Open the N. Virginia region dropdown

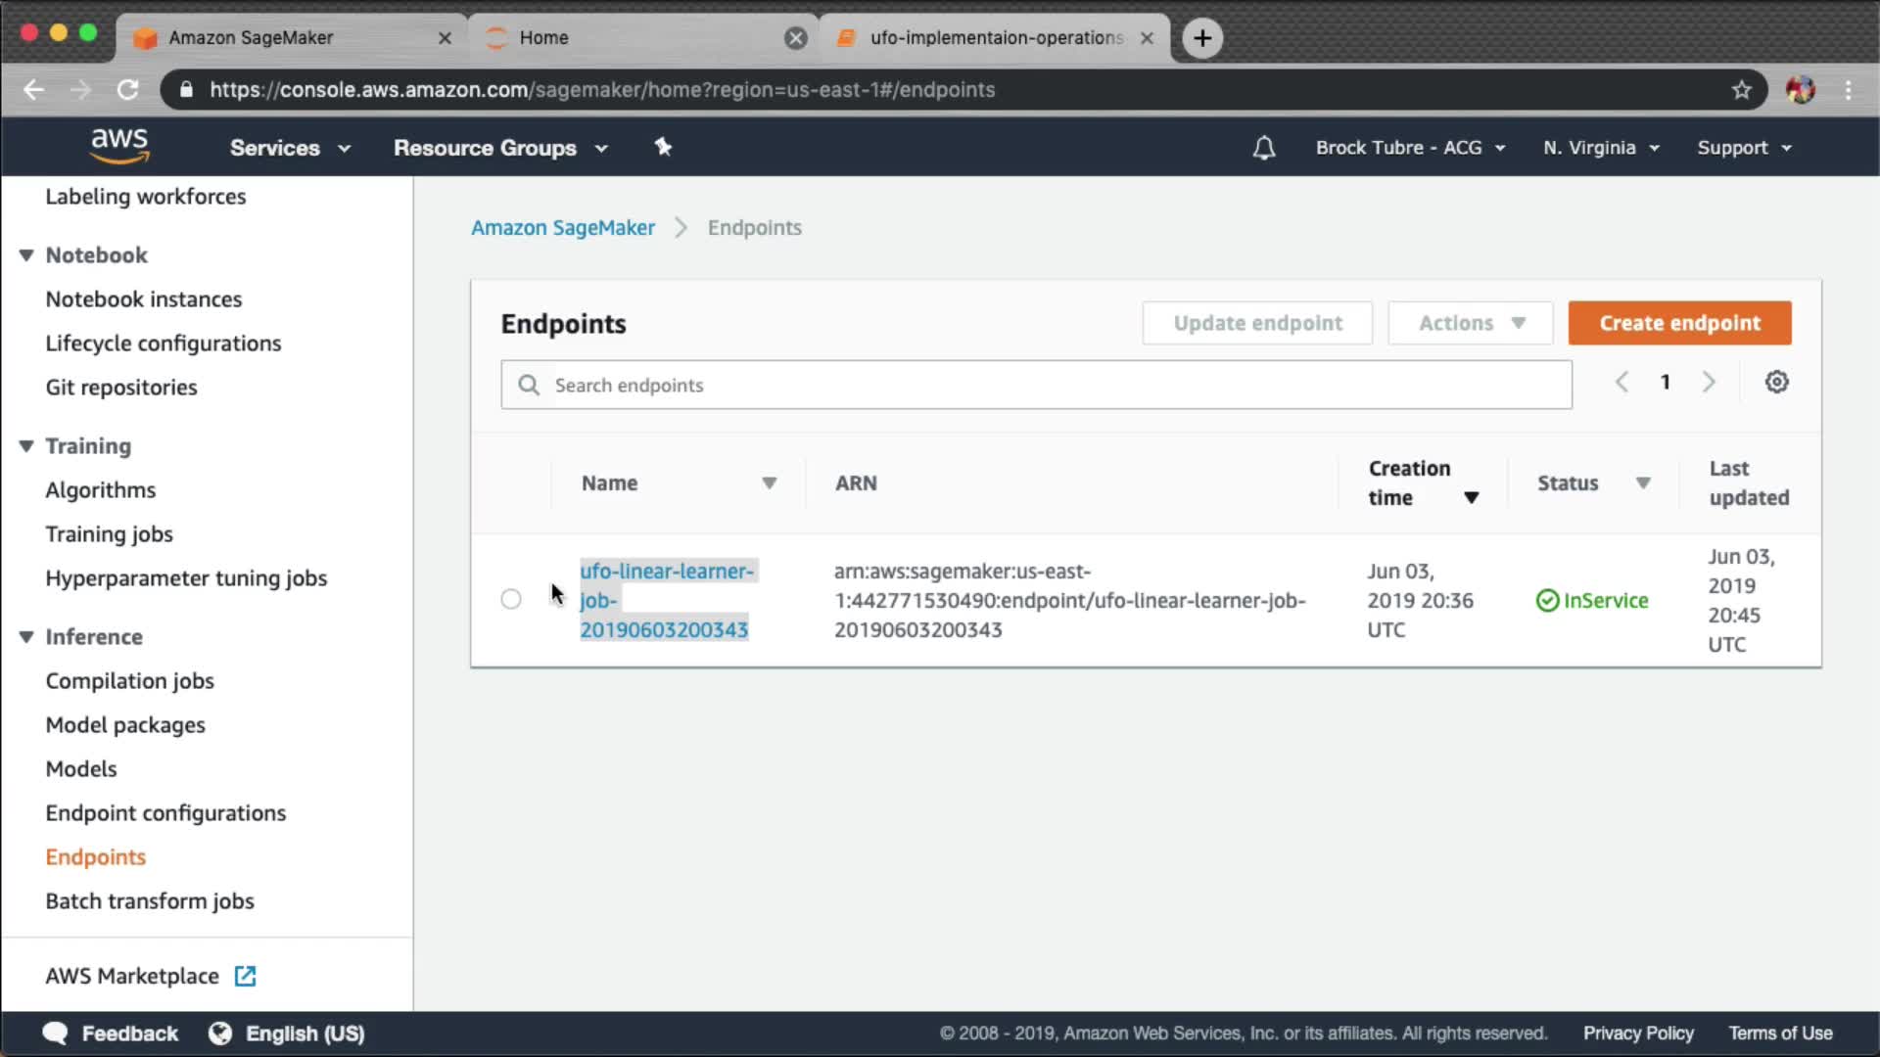pyautogui.click(x=1601, y=148)
